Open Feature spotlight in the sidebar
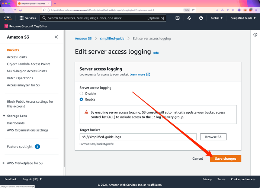 coord(20,147)
